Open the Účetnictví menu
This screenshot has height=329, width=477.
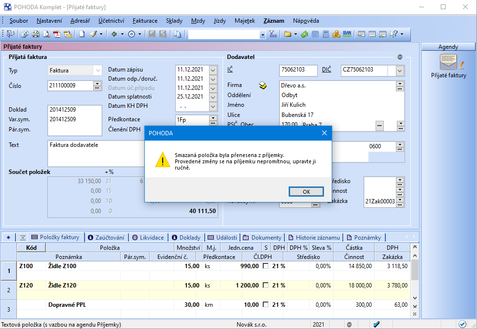point(112,21)
